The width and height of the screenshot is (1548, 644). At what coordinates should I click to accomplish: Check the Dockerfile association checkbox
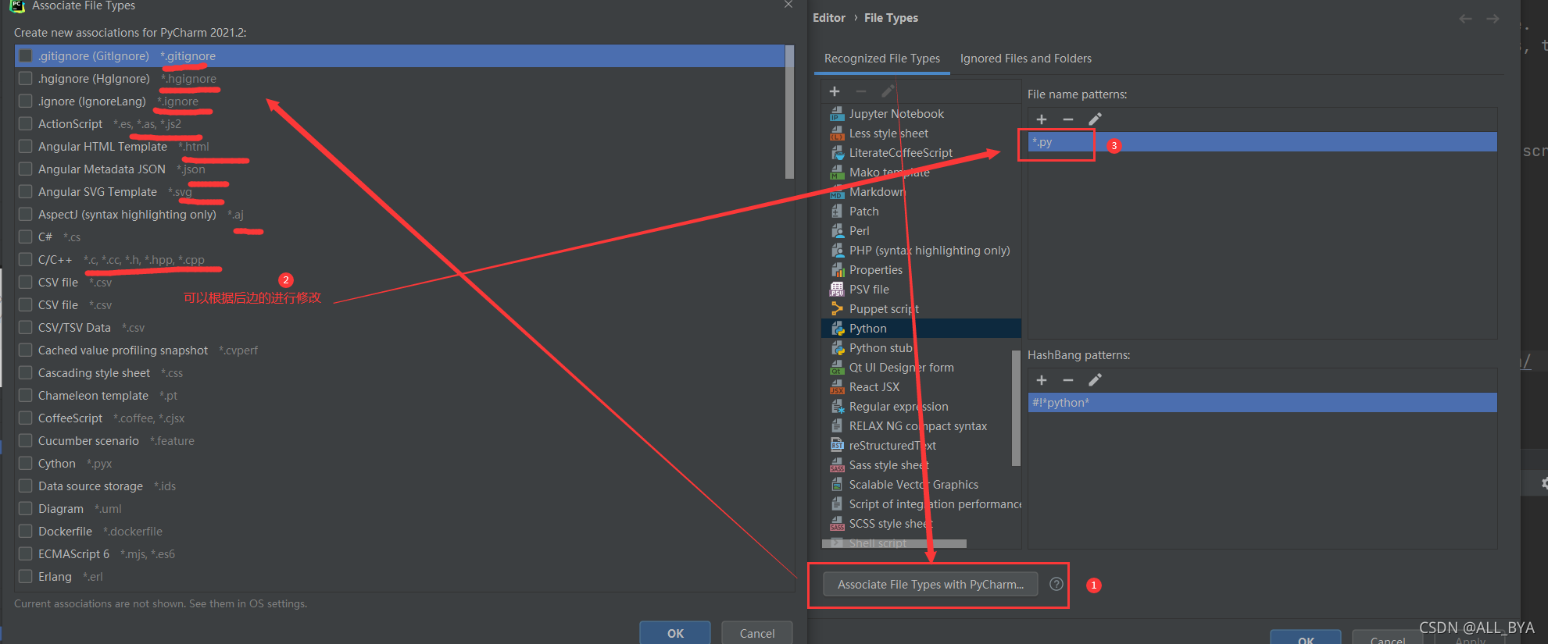coord(26,532)
